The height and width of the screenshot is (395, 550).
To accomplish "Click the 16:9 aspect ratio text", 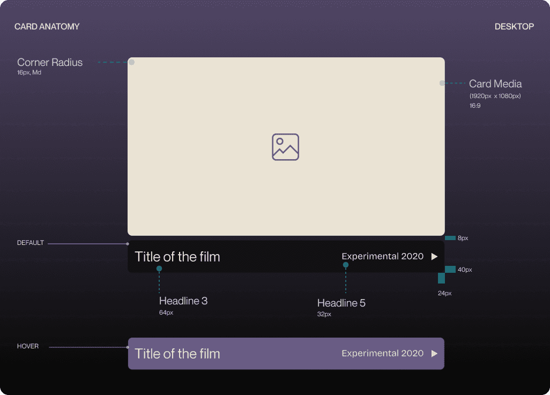I will (475, 106).
